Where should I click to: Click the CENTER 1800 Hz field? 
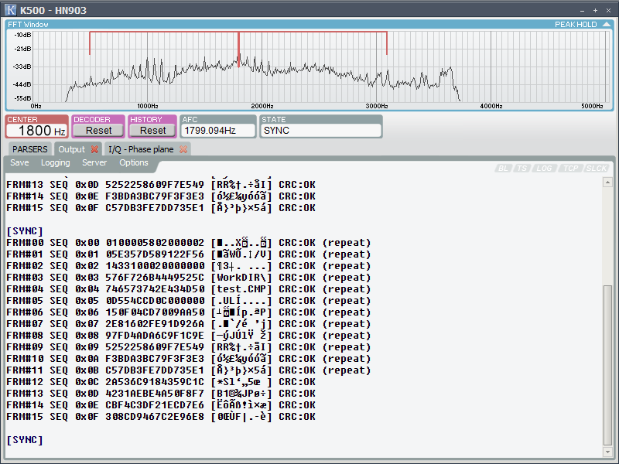[36, 130]
